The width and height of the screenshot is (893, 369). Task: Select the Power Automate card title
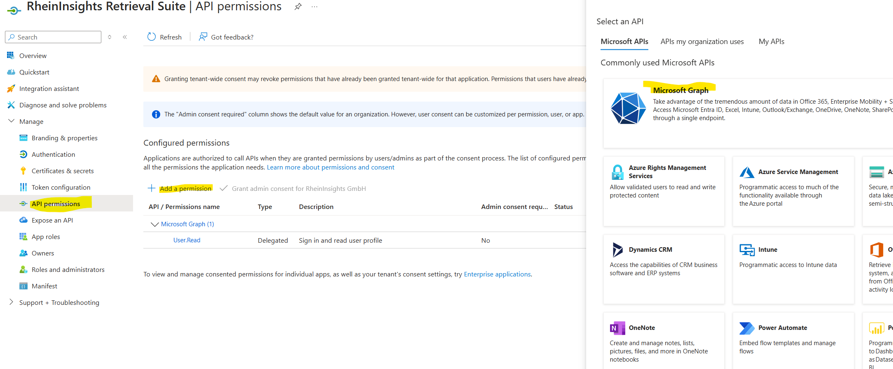(783, 328)
